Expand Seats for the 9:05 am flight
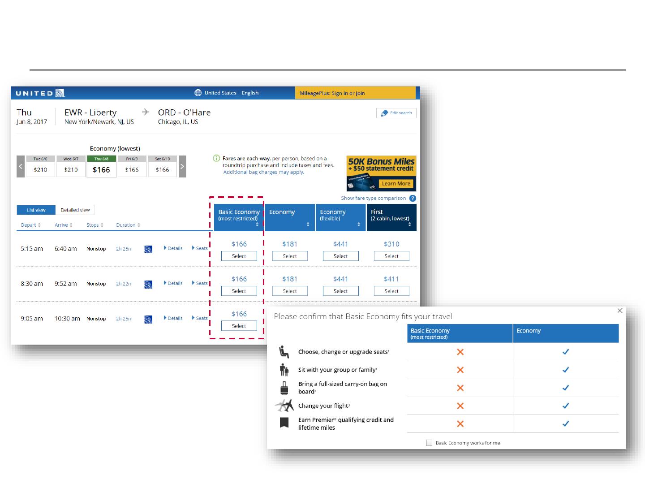 pyautogui.click(x=200, y=318)
